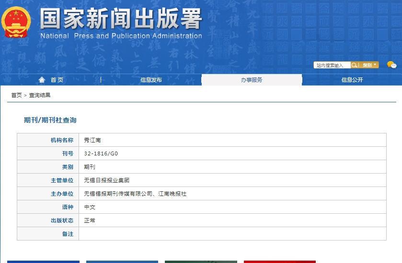Open the WeChat icon in header

click(x=391, y=65)
